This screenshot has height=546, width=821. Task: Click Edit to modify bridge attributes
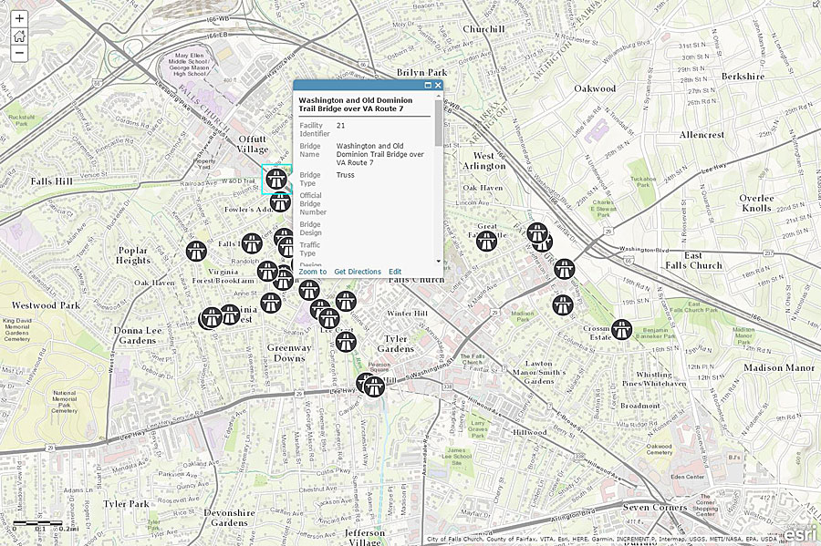394,272
